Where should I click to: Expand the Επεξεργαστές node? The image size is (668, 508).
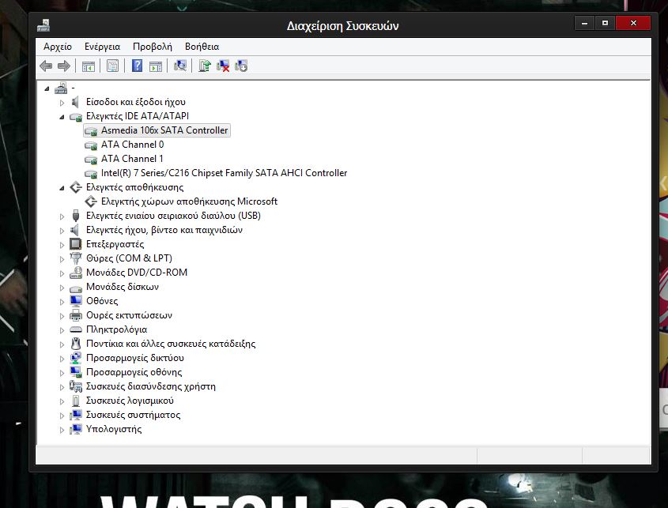[62, 245]
